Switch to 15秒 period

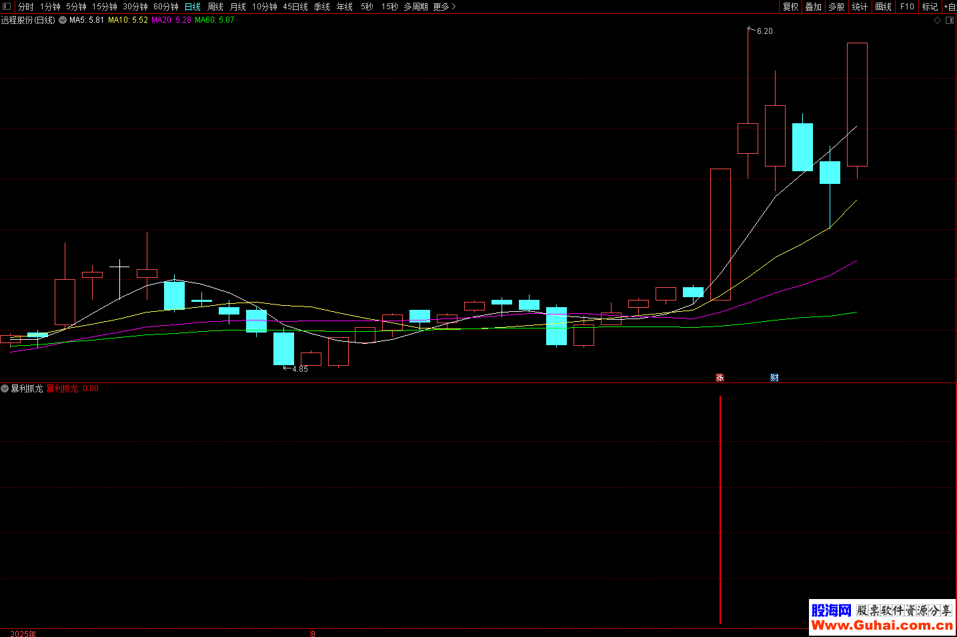pos(389,7)
